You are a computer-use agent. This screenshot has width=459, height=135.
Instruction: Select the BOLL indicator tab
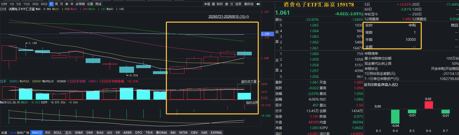(58, 133)
